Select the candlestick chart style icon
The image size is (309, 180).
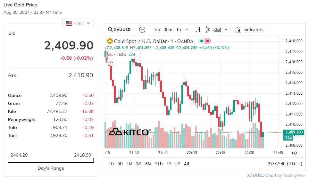pos(208,30)
